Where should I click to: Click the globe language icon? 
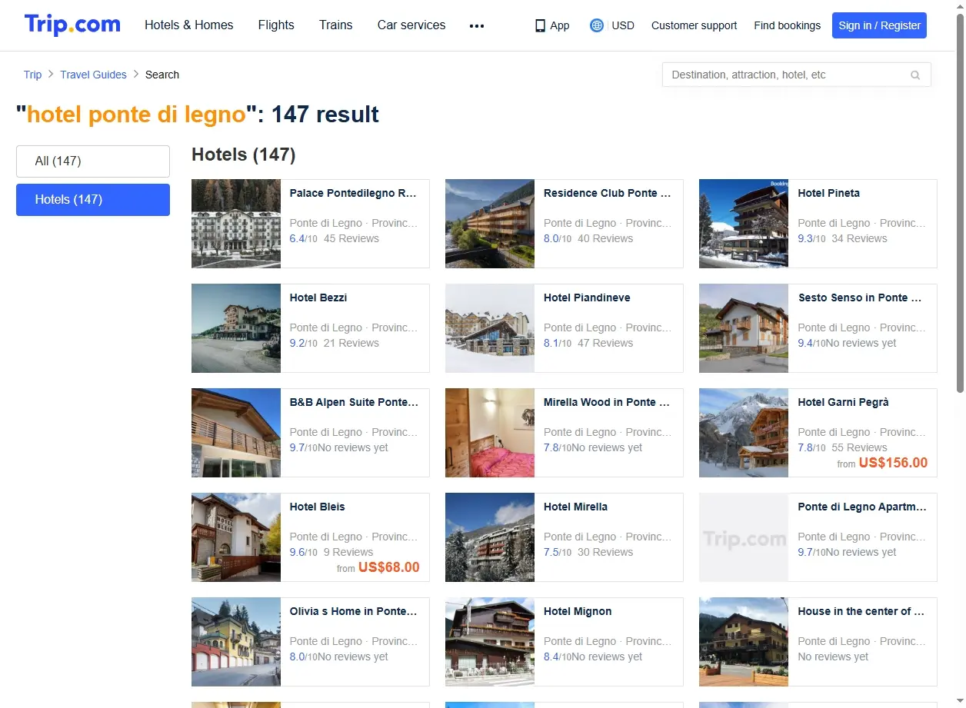[x=597, y=25]
